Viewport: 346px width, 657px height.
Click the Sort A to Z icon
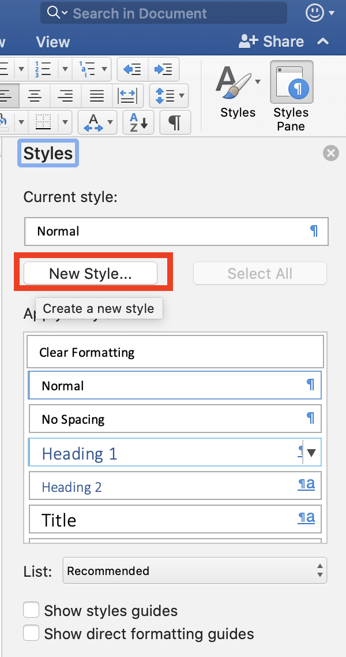coord(138,122)
